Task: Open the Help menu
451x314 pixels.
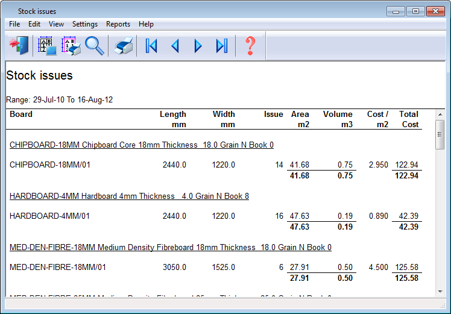Action: (146, 24)
